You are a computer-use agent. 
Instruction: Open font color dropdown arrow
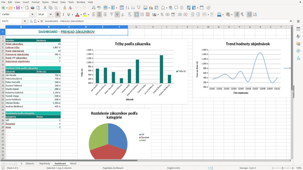[81, 15]
